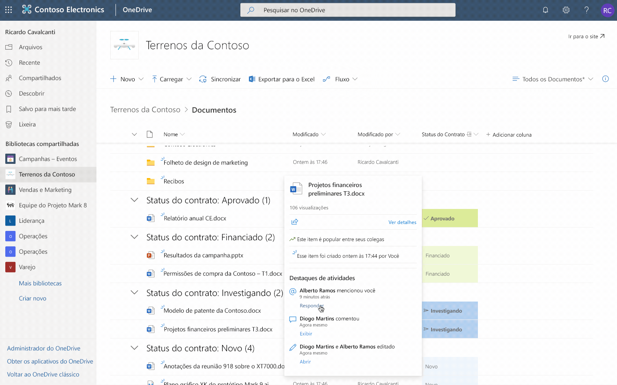Screen dimensions: 617x385
Task: Select the Sincronizar sync icon
Action: [203, 79]
